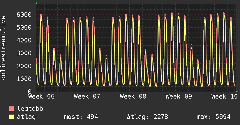Viewport: 240px width, 125px height.
Task: Click the Week 10 axis label
Action: (224, 97)
